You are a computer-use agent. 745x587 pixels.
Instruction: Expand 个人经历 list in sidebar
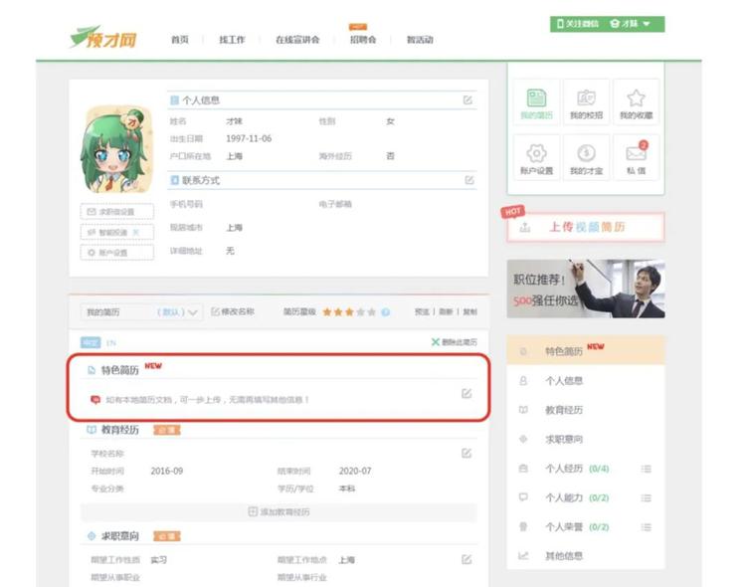click(x=646, y=469)
